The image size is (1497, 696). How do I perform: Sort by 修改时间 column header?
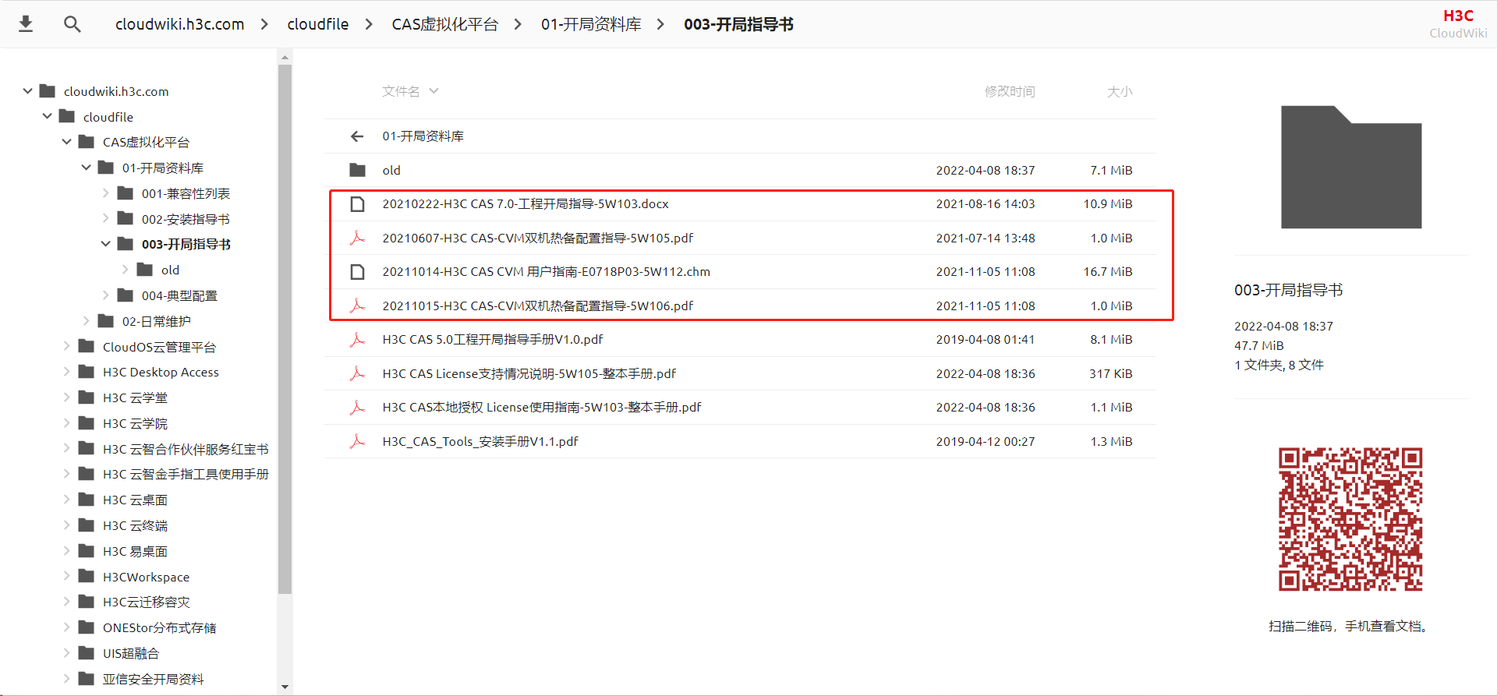click(1010, 91)
